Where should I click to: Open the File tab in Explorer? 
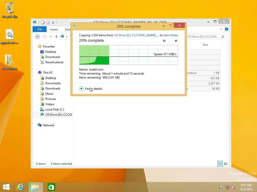(40, 29)
